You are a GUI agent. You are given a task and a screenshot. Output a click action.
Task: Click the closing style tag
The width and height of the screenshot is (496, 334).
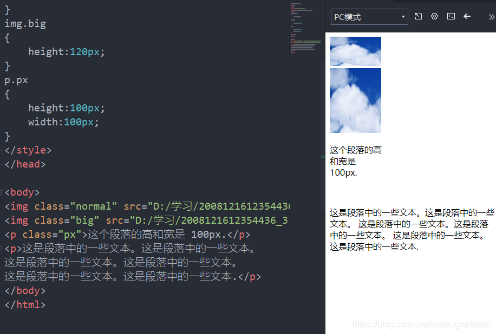click(28, 150)
